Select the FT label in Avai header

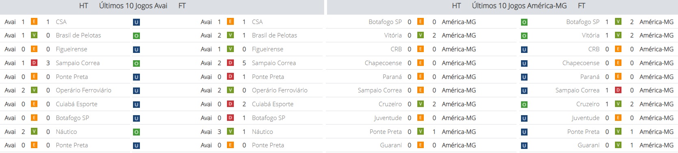point(182,6)
